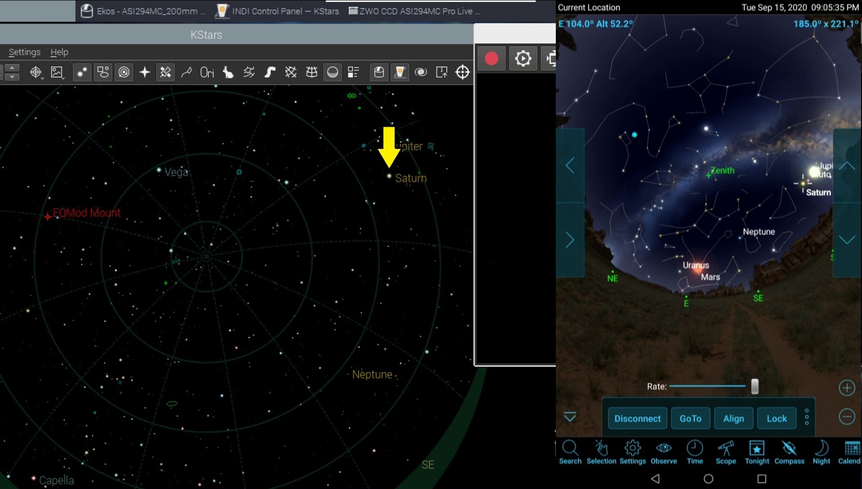Screen dimensions: 862x489
Task: Open Ekos observatory dome icon
Action: [x=379, y=72]
